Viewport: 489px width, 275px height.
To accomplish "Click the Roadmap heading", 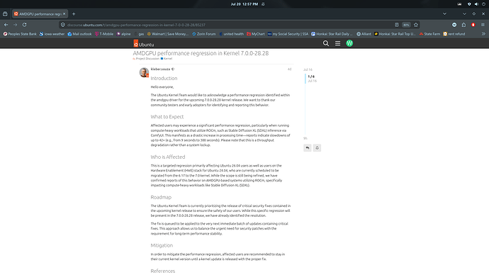I will point(161,197).
